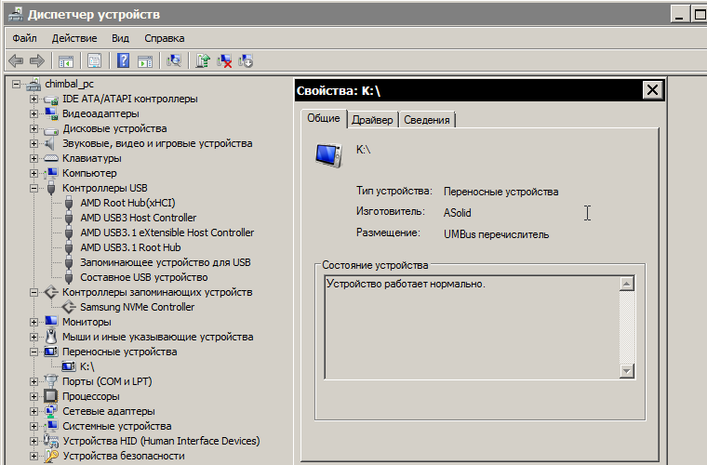Click the Back arrow in toolbar
The image size is (707, 465).
[x=16, y=61]
